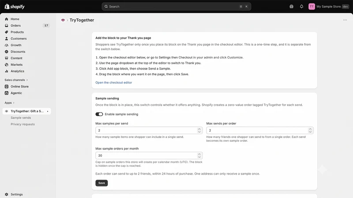Click the TT store avatar
Screen dimensions: 353x198
pos(312,7)
